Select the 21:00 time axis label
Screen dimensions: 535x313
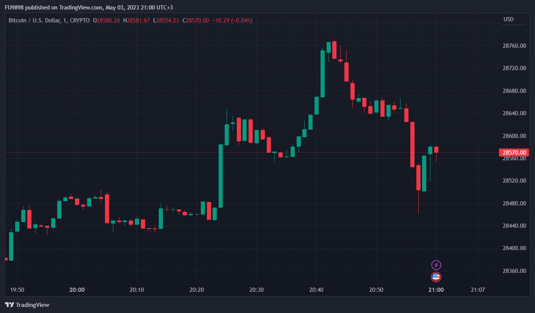click(436, 290)
